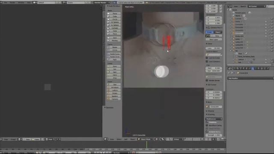The image size is (274, 154).
Task: Open the File menu
Action: pos(6,3)
